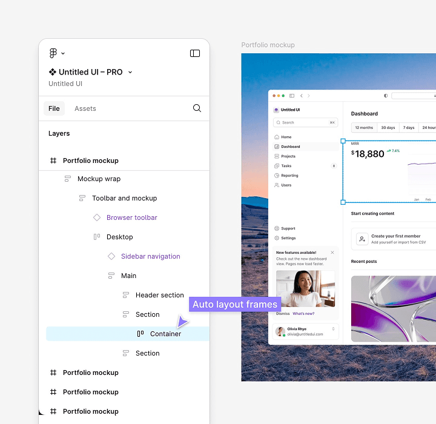Click the Dismiss link in features card

tap(283, 314)
